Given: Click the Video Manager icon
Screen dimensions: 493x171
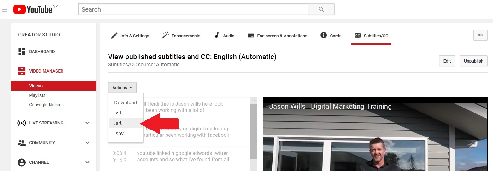Looking at the screenshot, I should pos(21,71).
